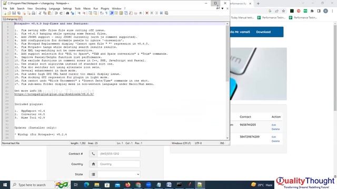Click the Save icon in Notepad++ toolbar

14,13
